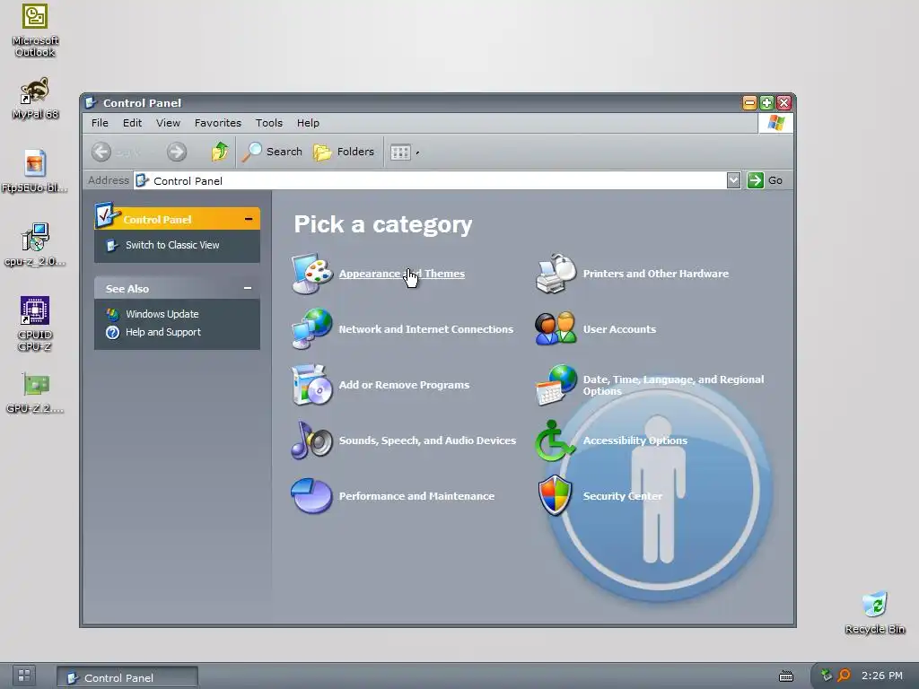Click the Accessibility Options text link

tap(635, 440)
